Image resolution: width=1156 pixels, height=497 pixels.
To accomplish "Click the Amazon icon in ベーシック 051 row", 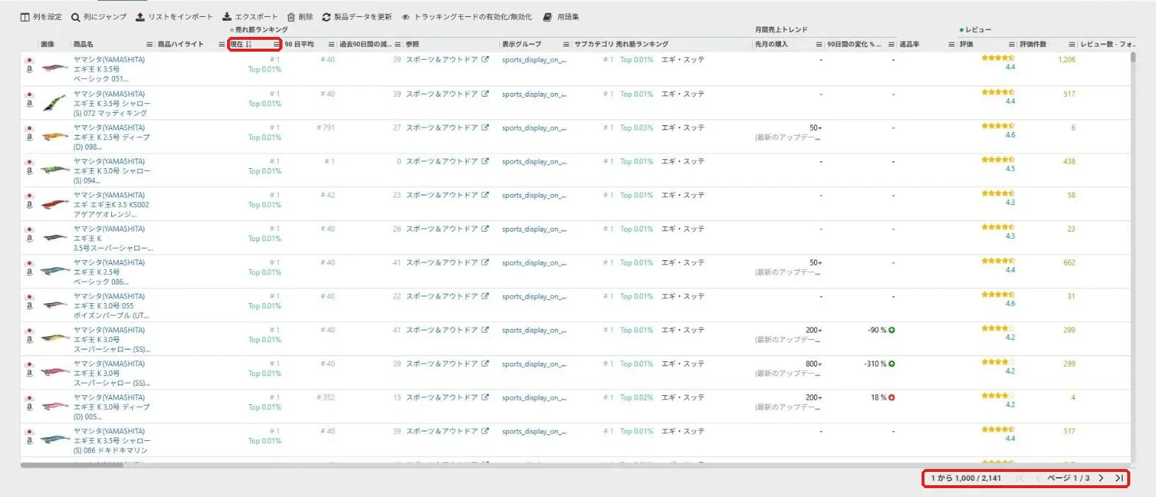I will pos(29,70).
